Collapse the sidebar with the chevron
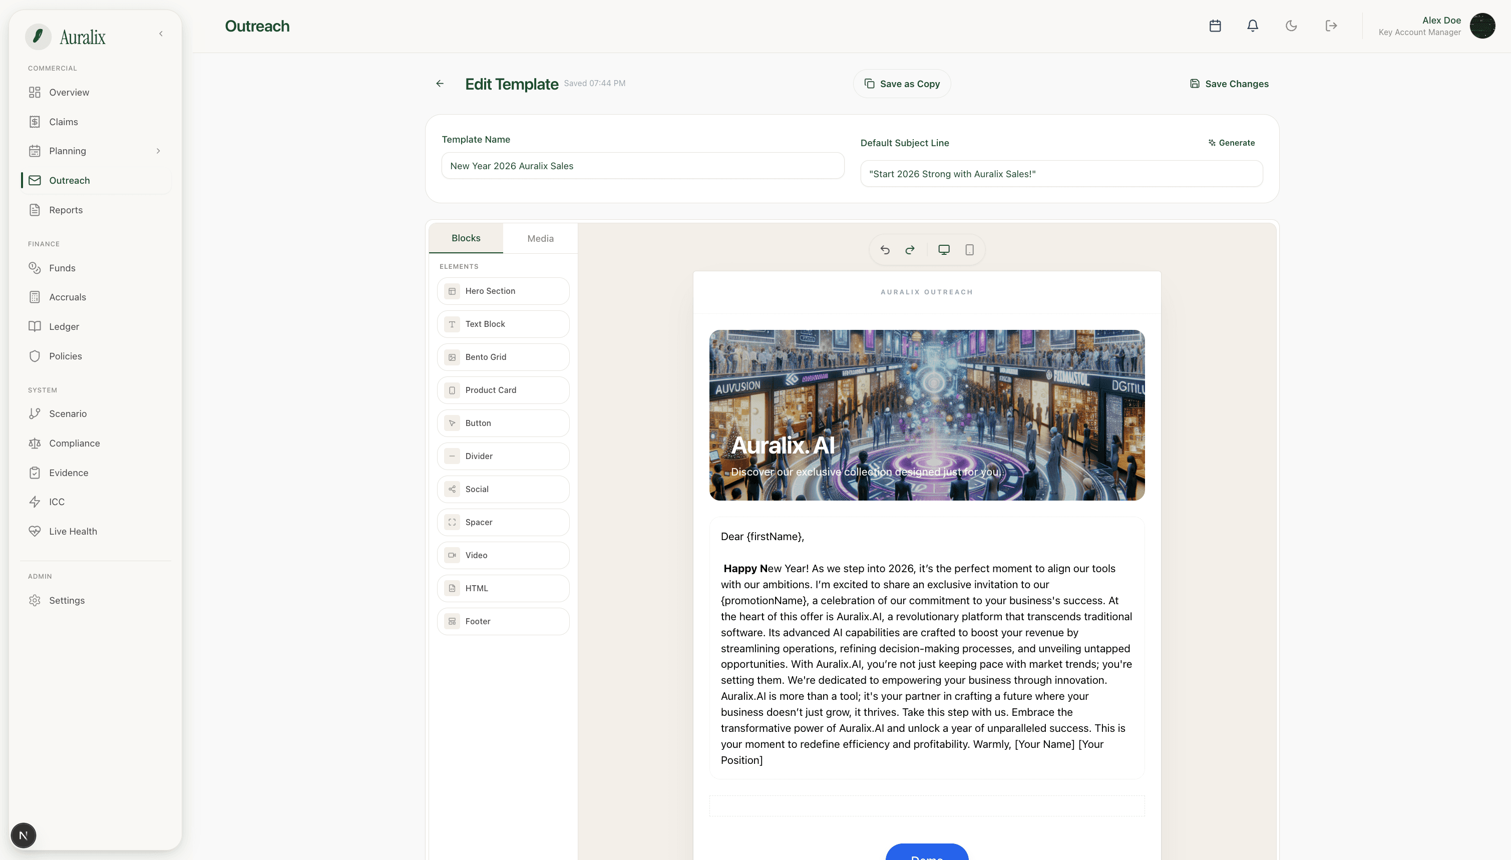Screen dimensions: 1511x860 160,33
